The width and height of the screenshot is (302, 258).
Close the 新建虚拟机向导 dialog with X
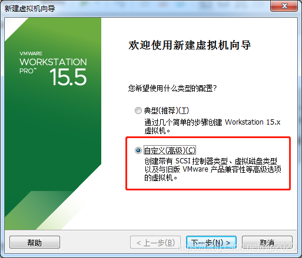(284, 6)
